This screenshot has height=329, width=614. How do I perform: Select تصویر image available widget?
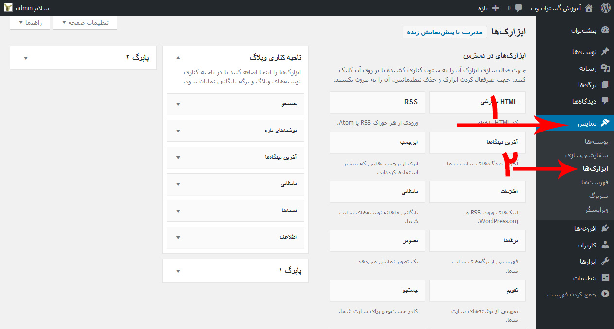tap(377, 241)
